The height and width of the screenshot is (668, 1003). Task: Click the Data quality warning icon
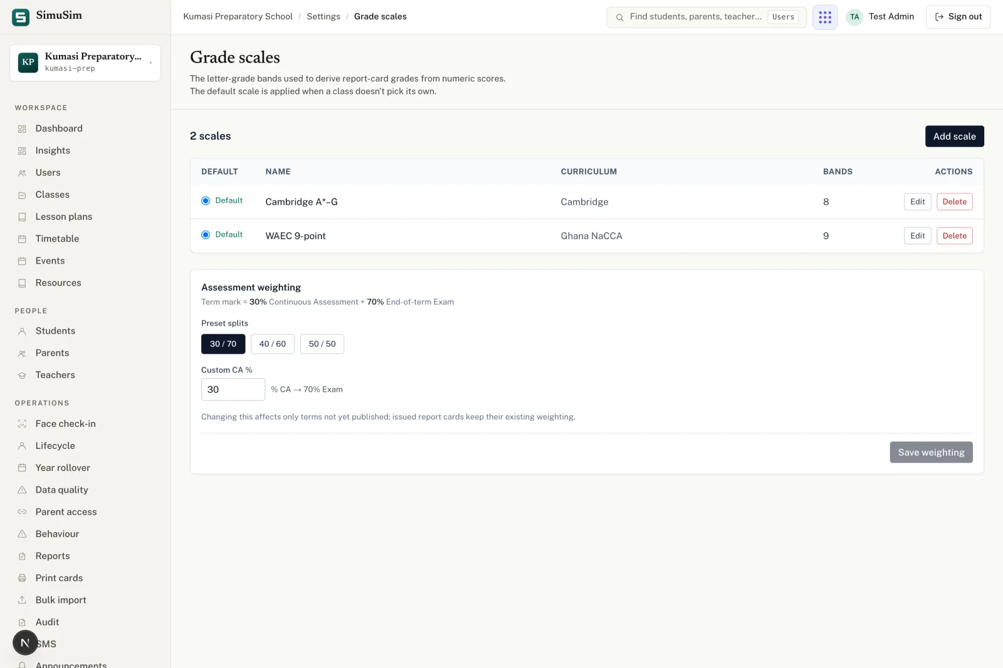click(x=22, y=490)
